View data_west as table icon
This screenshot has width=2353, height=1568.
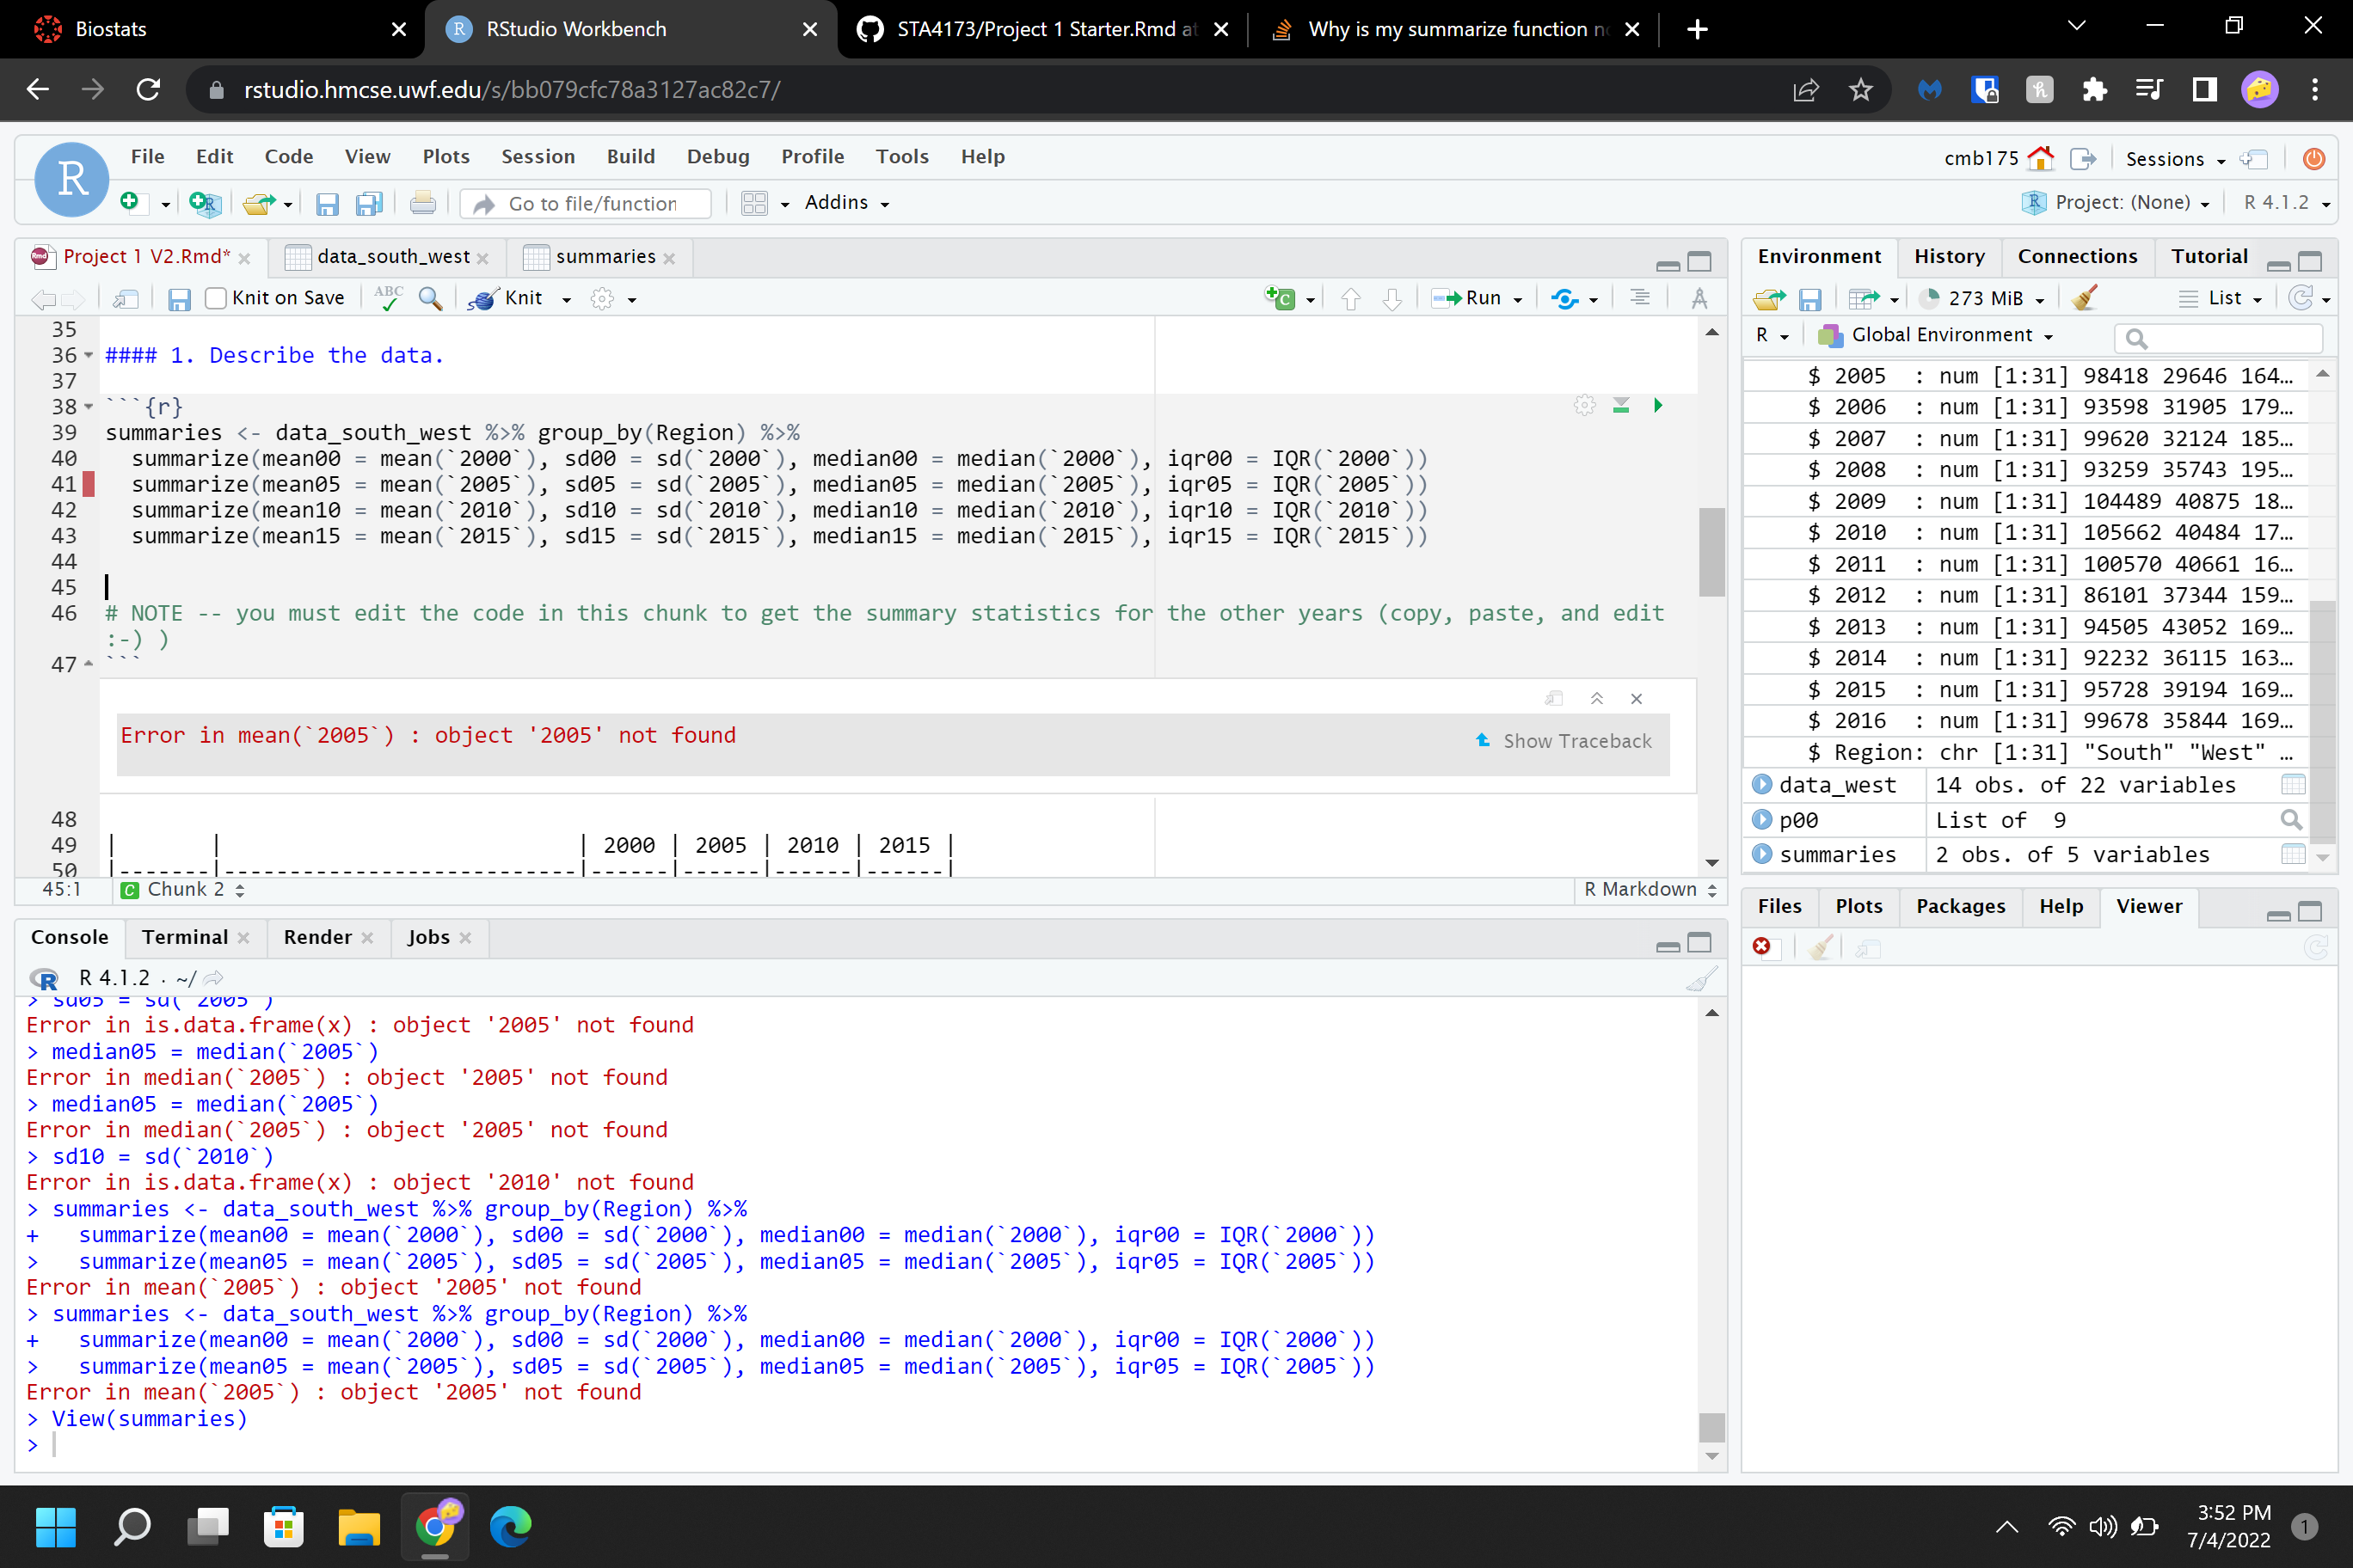click(x=2293, y=784)
